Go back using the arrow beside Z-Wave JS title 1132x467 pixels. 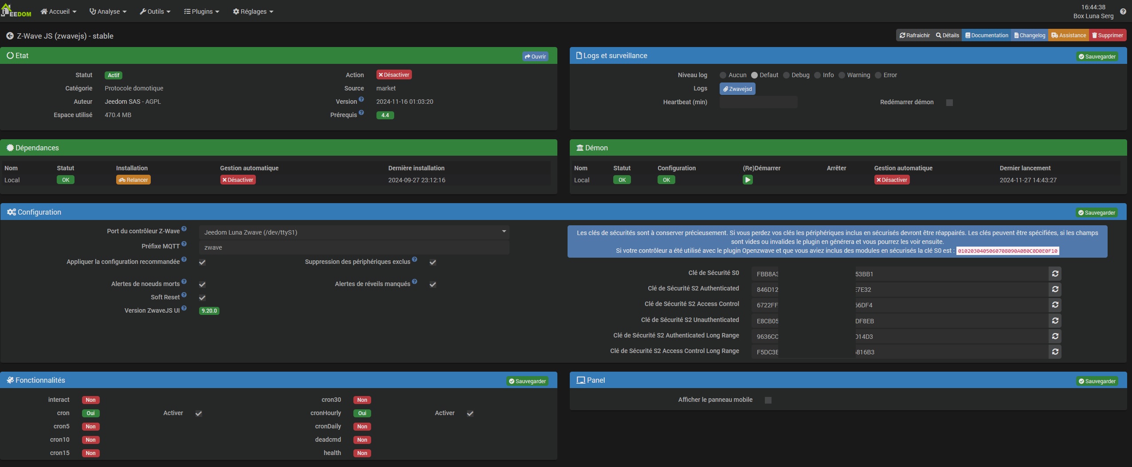pyautogui.click(x=10, y=36)
